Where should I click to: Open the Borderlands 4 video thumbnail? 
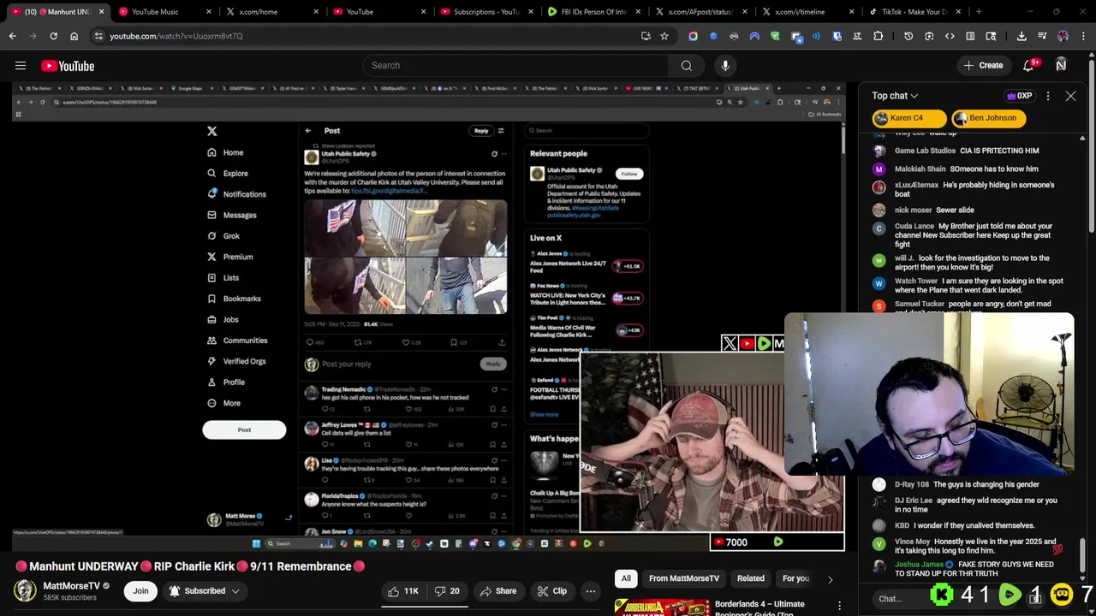coord(661,607)
